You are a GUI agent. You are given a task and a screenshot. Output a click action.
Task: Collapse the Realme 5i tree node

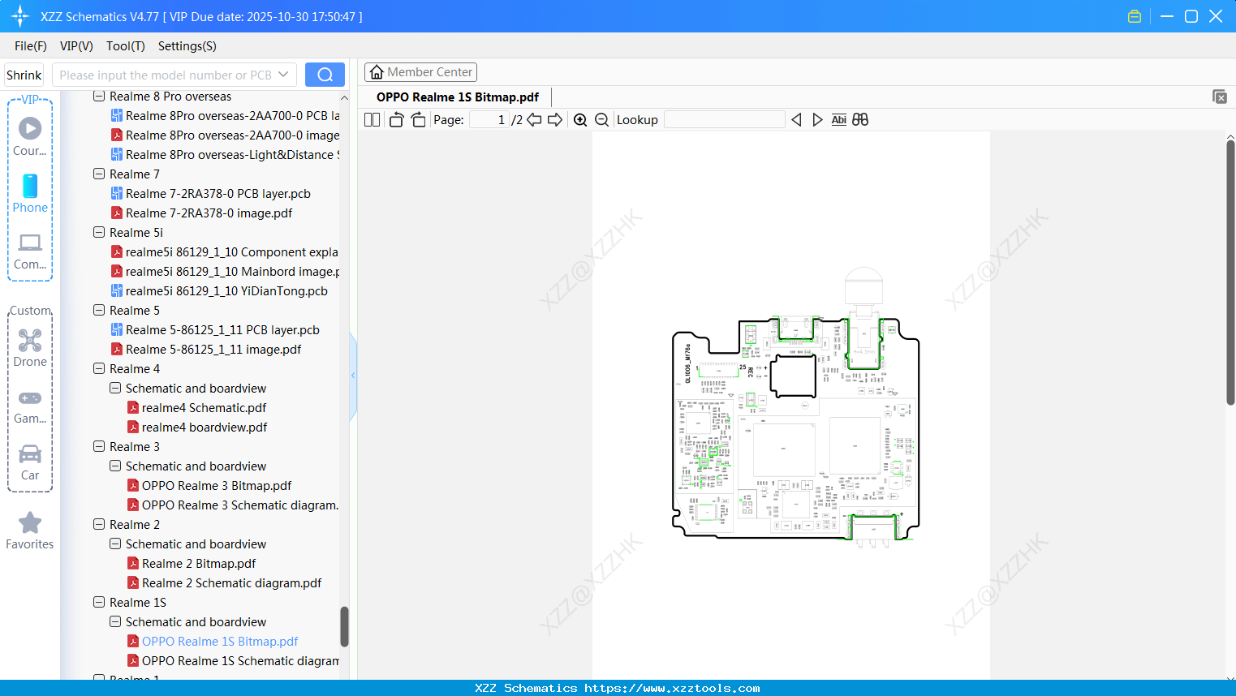tap(99, 233)
